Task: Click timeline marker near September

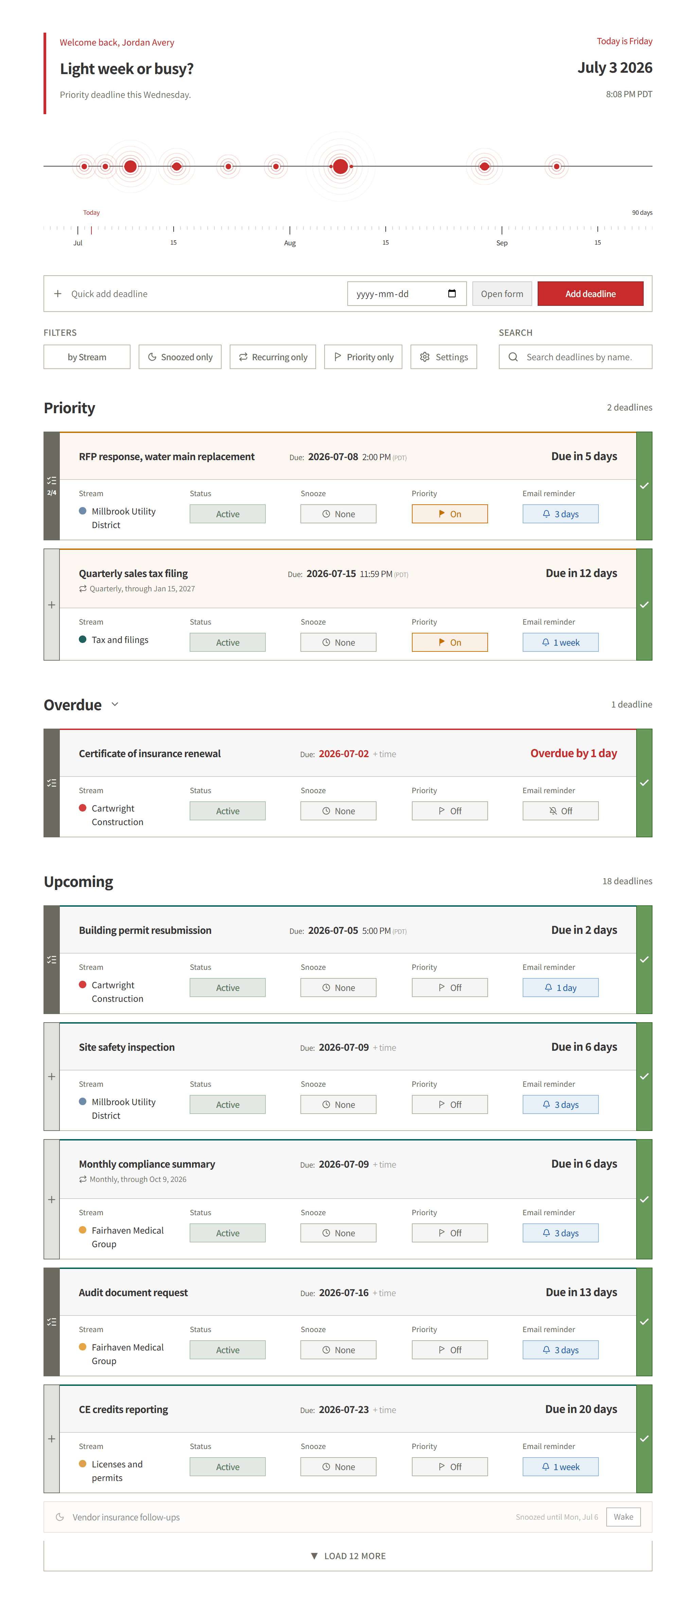Action: click(x=484, y=166)
